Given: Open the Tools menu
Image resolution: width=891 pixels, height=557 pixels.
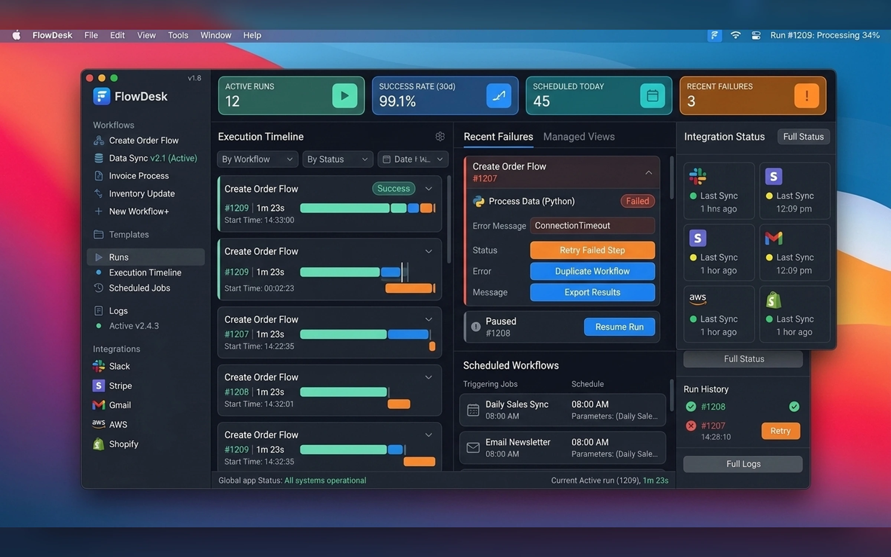Looking at the screenshot, I should (178, 35).
